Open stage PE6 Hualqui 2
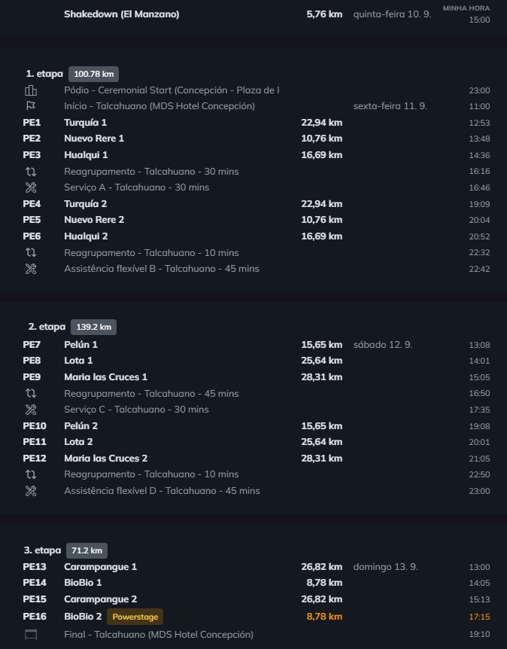Viewport: 507px width, 649px height. point(257,236)
